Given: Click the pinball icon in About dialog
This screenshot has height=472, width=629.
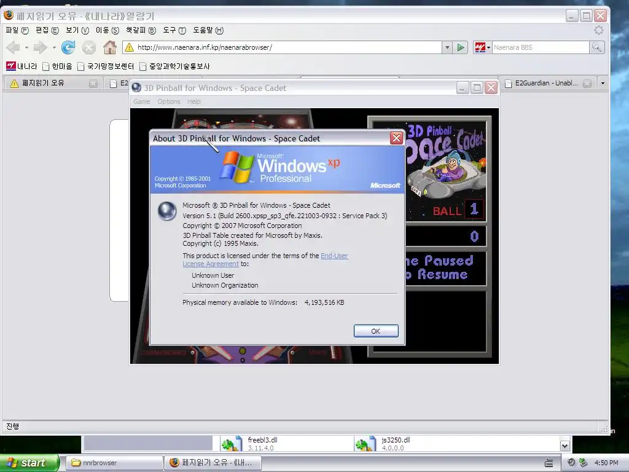Looking at the screenshot, I should coord(167,211).
